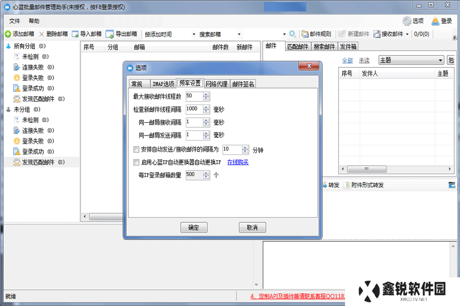This screenshot has width=460, height=306.
Task: Click the 新建邮件 toolbar icon
Action: point(341,34)
